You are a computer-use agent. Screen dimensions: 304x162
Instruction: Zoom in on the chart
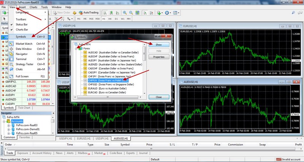click(x=125, y=13)
